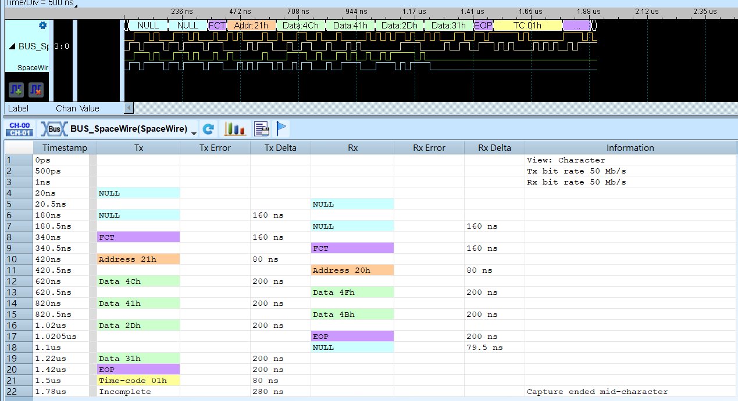Click 'Capture ended mid-character' information cell
Screen dimensions: 738x401
(630, 392)
